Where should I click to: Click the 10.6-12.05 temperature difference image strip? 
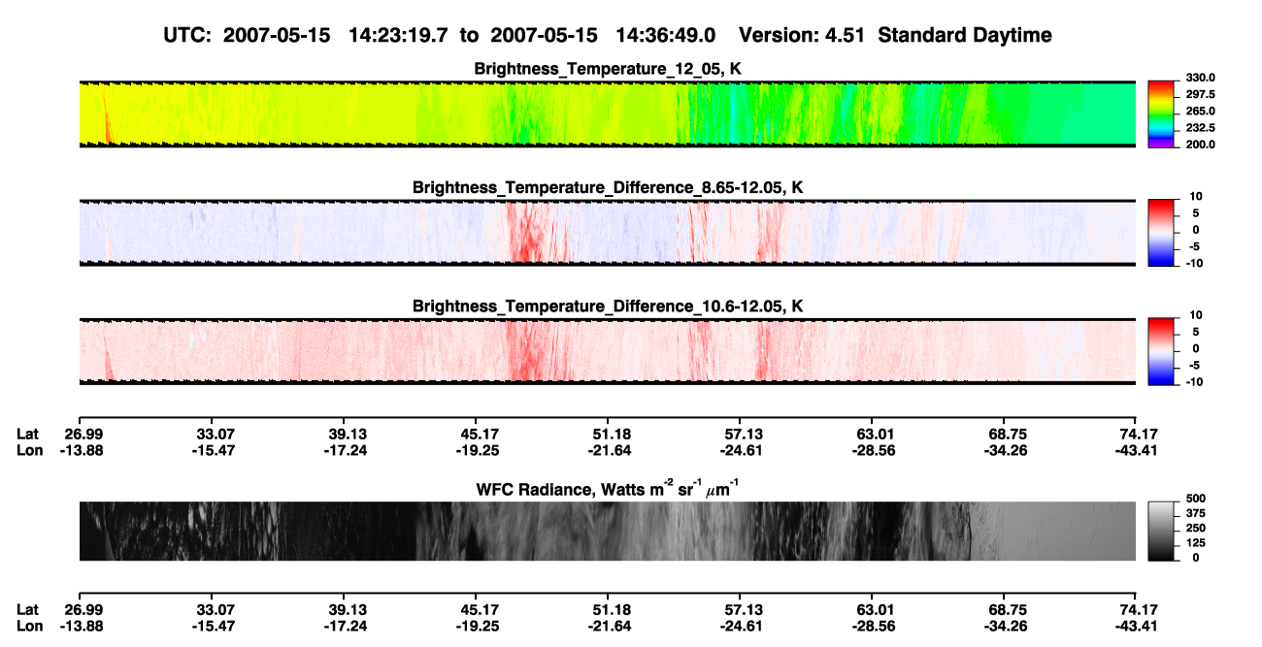(608, 352)
